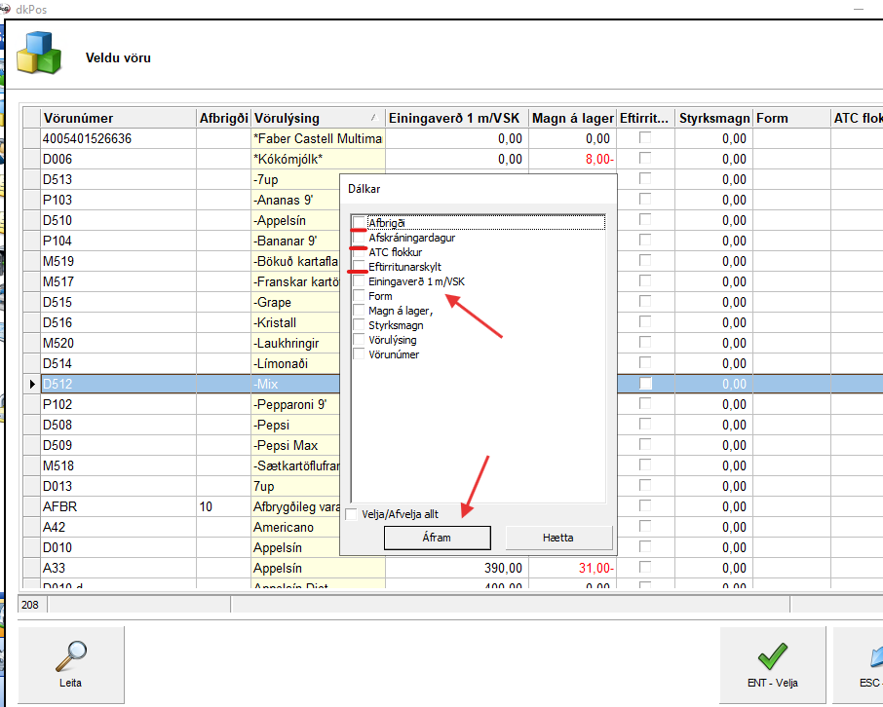Viewport: 883px width, 707px height.
Task: Click the Áfram button
Action: [437, 538]
